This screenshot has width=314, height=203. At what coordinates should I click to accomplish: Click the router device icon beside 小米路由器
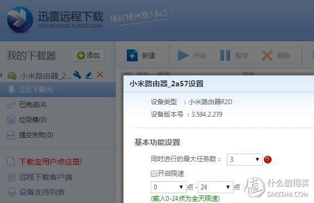click(x=12, y=76)
